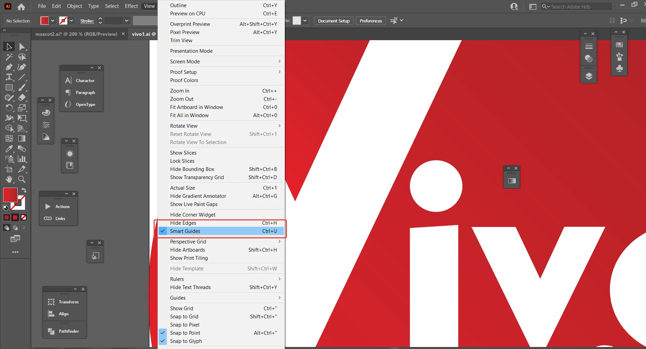Select the Rectangle tool
This screenshot has height=349, width=646.
coord(9,88)
